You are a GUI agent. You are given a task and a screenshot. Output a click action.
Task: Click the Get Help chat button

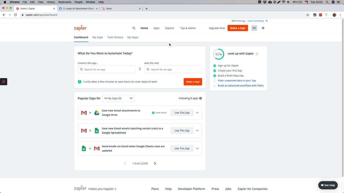(x=328, y=185)
